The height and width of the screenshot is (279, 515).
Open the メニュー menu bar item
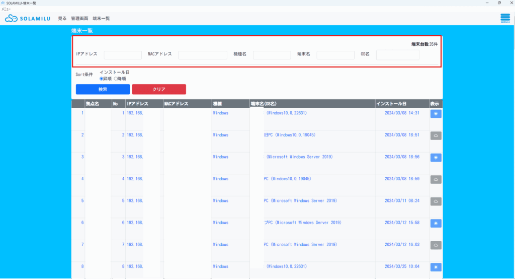coord(6,9)
